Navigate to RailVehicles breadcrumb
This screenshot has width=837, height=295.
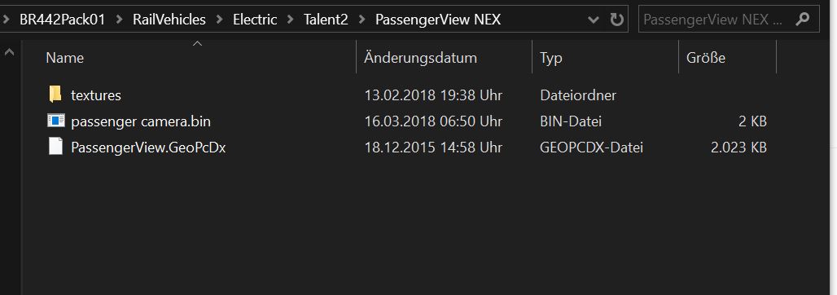point(169,20)
